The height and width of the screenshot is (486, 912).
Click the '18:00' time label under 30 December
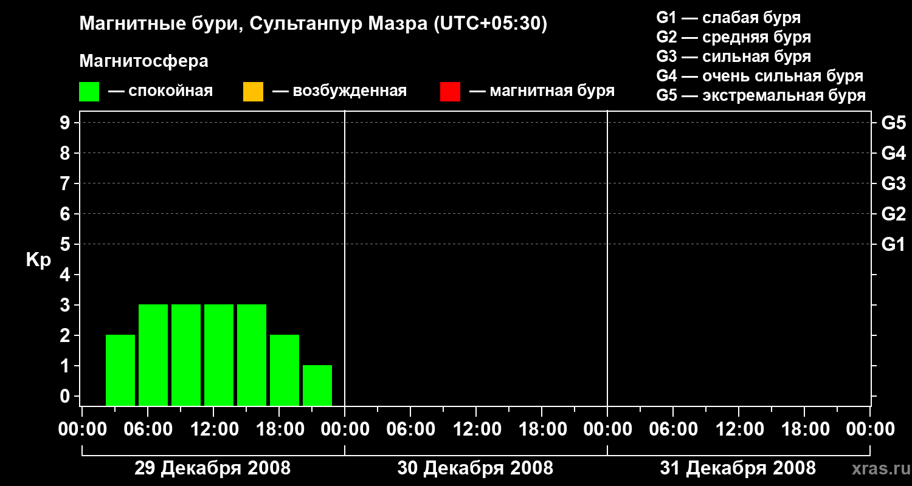pos(542,430)
